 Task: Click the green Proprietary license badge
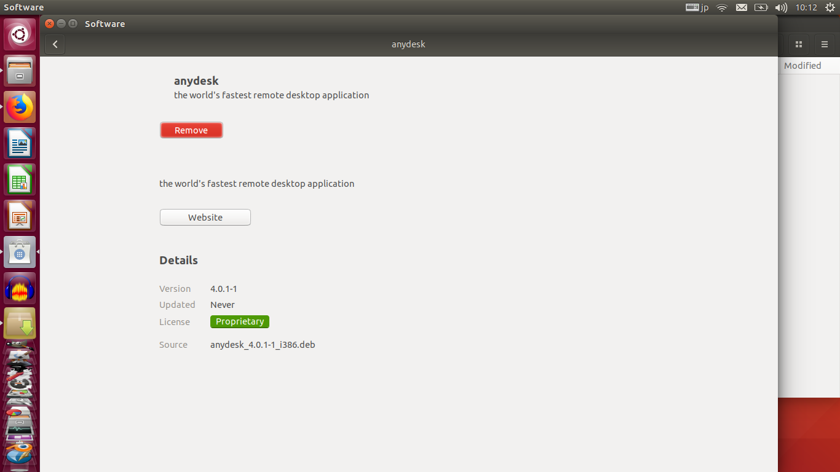(x=240, y=321)
